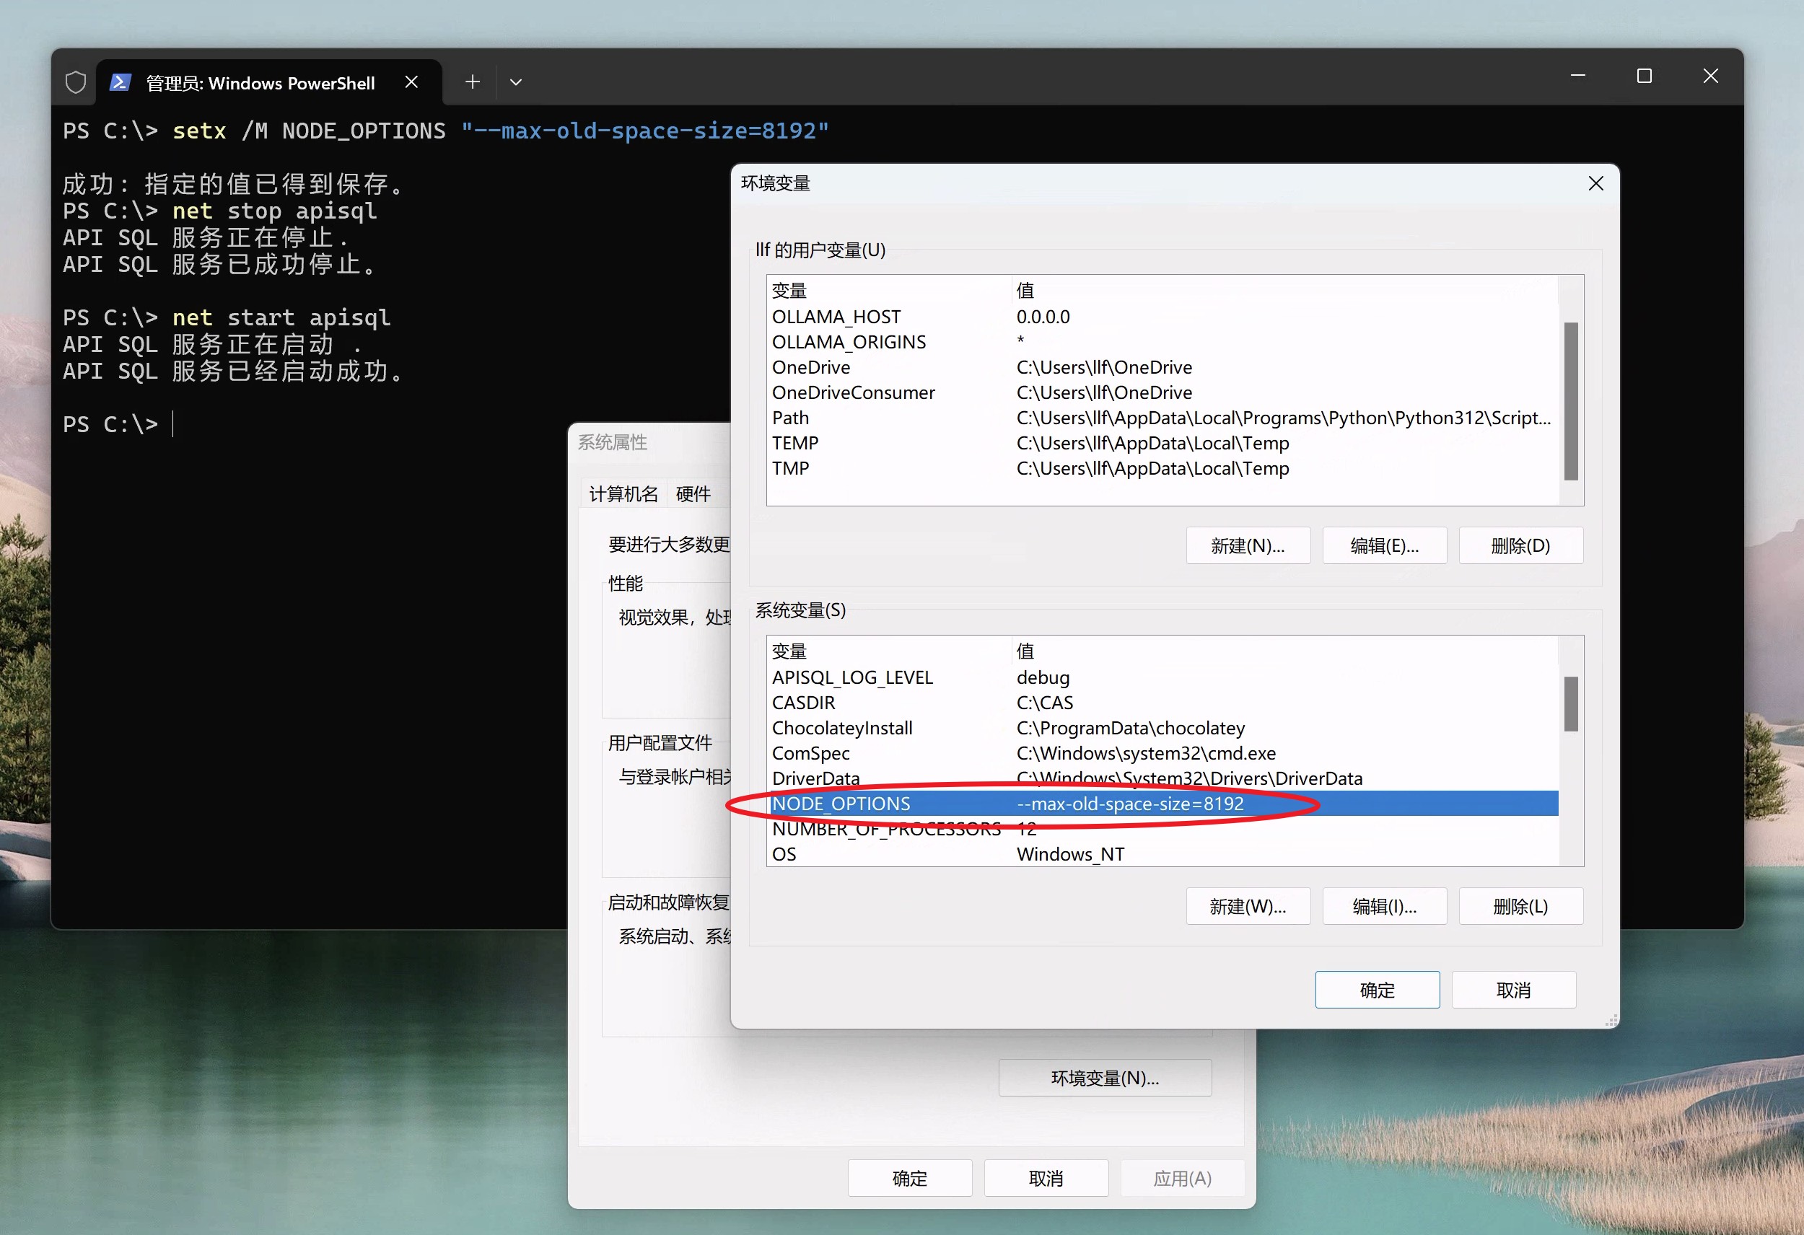
Task: Switch to the 计算机名 tab
Action: (622, 493)
